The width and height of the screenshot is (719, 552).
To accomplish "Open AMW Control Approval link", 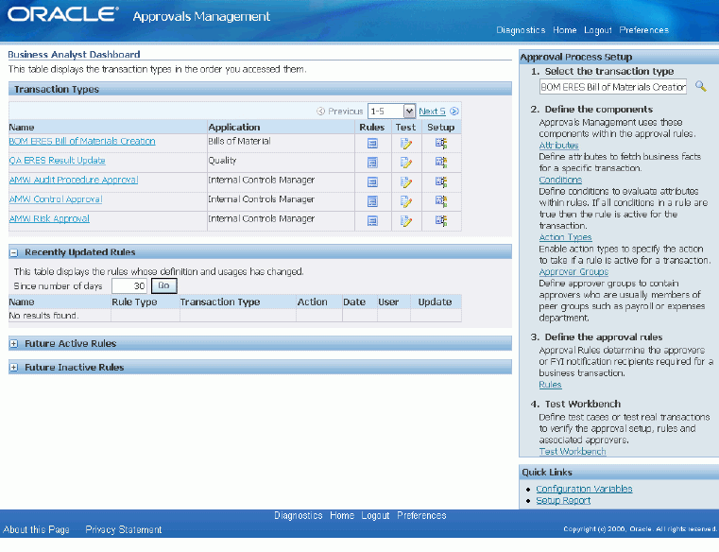I will pyautogui.click(x=56, y=199).
